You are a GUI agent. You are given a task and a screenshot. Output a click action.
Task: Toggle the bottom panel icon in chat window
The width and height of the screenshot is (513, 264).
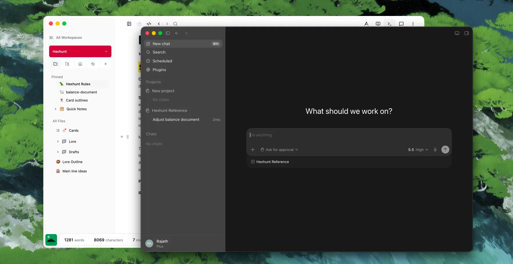coord(457,33)
